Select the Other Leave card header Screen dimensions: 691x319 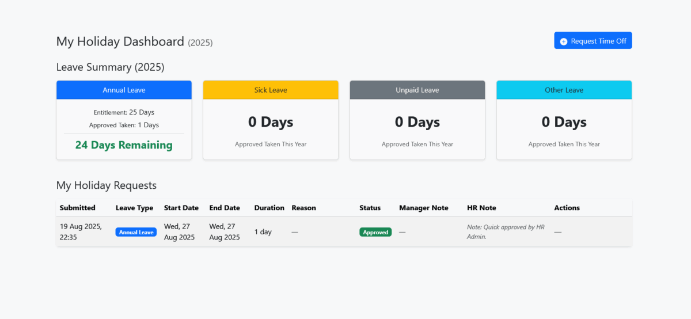coord(564,90)
